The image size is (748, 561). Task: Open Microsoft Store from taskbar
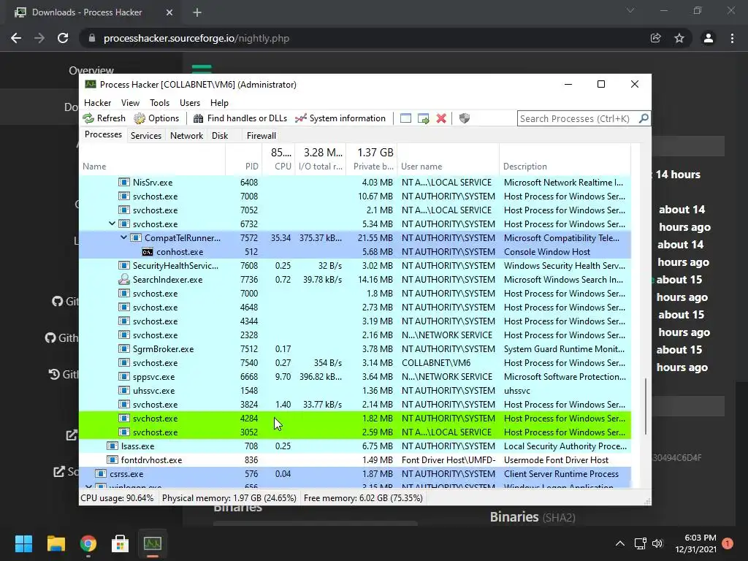click(x=121, y=543)
